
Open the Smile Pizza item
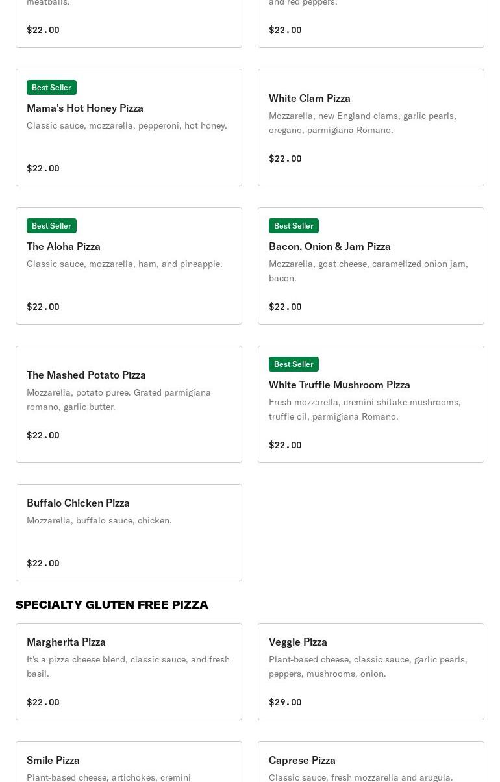click(x=53, y=760)
